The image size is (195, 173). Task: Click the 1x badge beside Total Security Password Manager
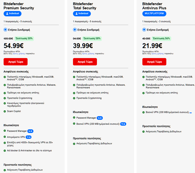pyautogui.click(x=100, y=118)
